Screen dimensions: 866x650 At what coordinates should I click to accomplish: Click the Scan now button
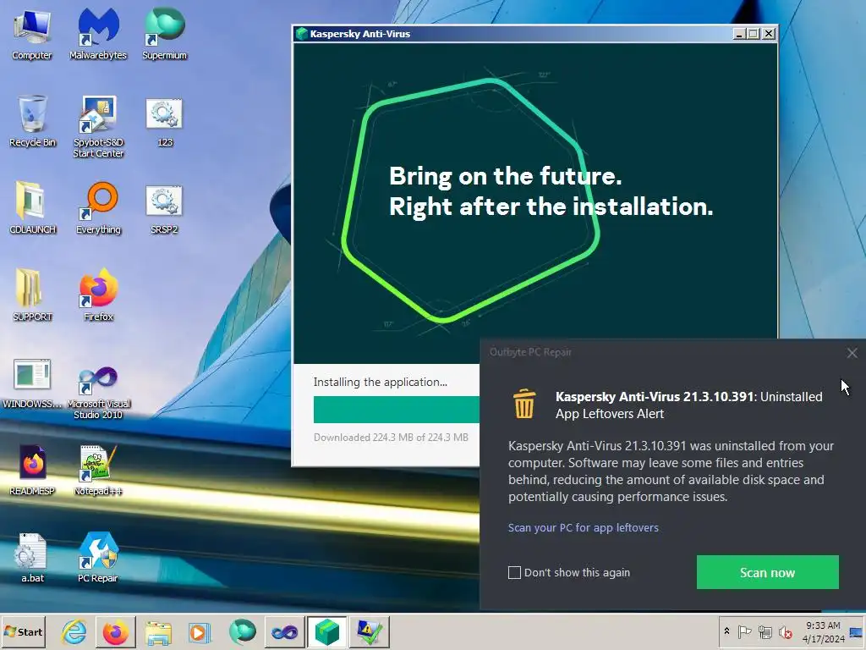[x=768, y=572]
